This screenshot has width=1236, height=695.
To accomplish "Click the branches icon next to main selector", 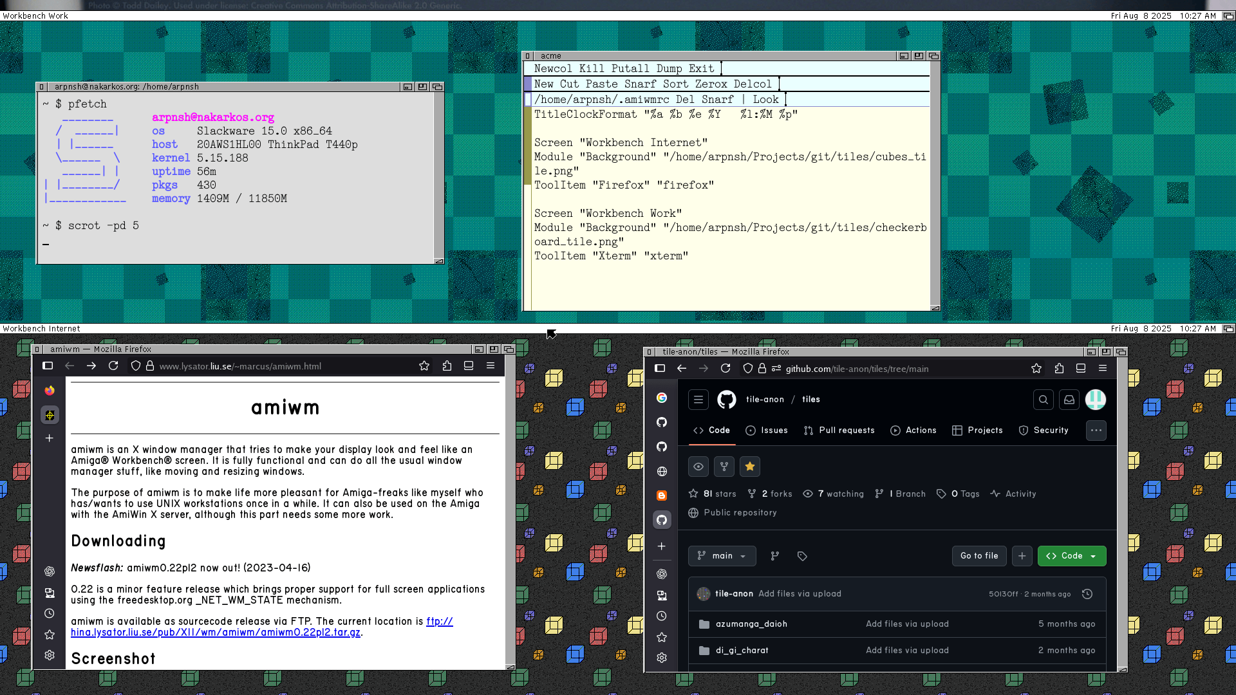I will (775, 556).
